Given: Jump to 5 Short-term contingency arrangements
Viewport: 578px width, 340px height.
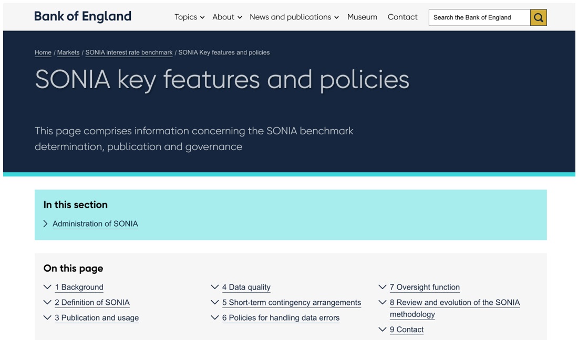Looking at the screenshot, I should coord(292,303).
